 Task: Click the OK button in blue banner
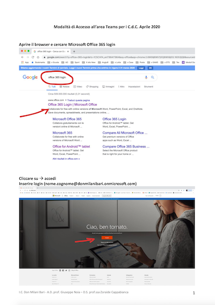150,68
